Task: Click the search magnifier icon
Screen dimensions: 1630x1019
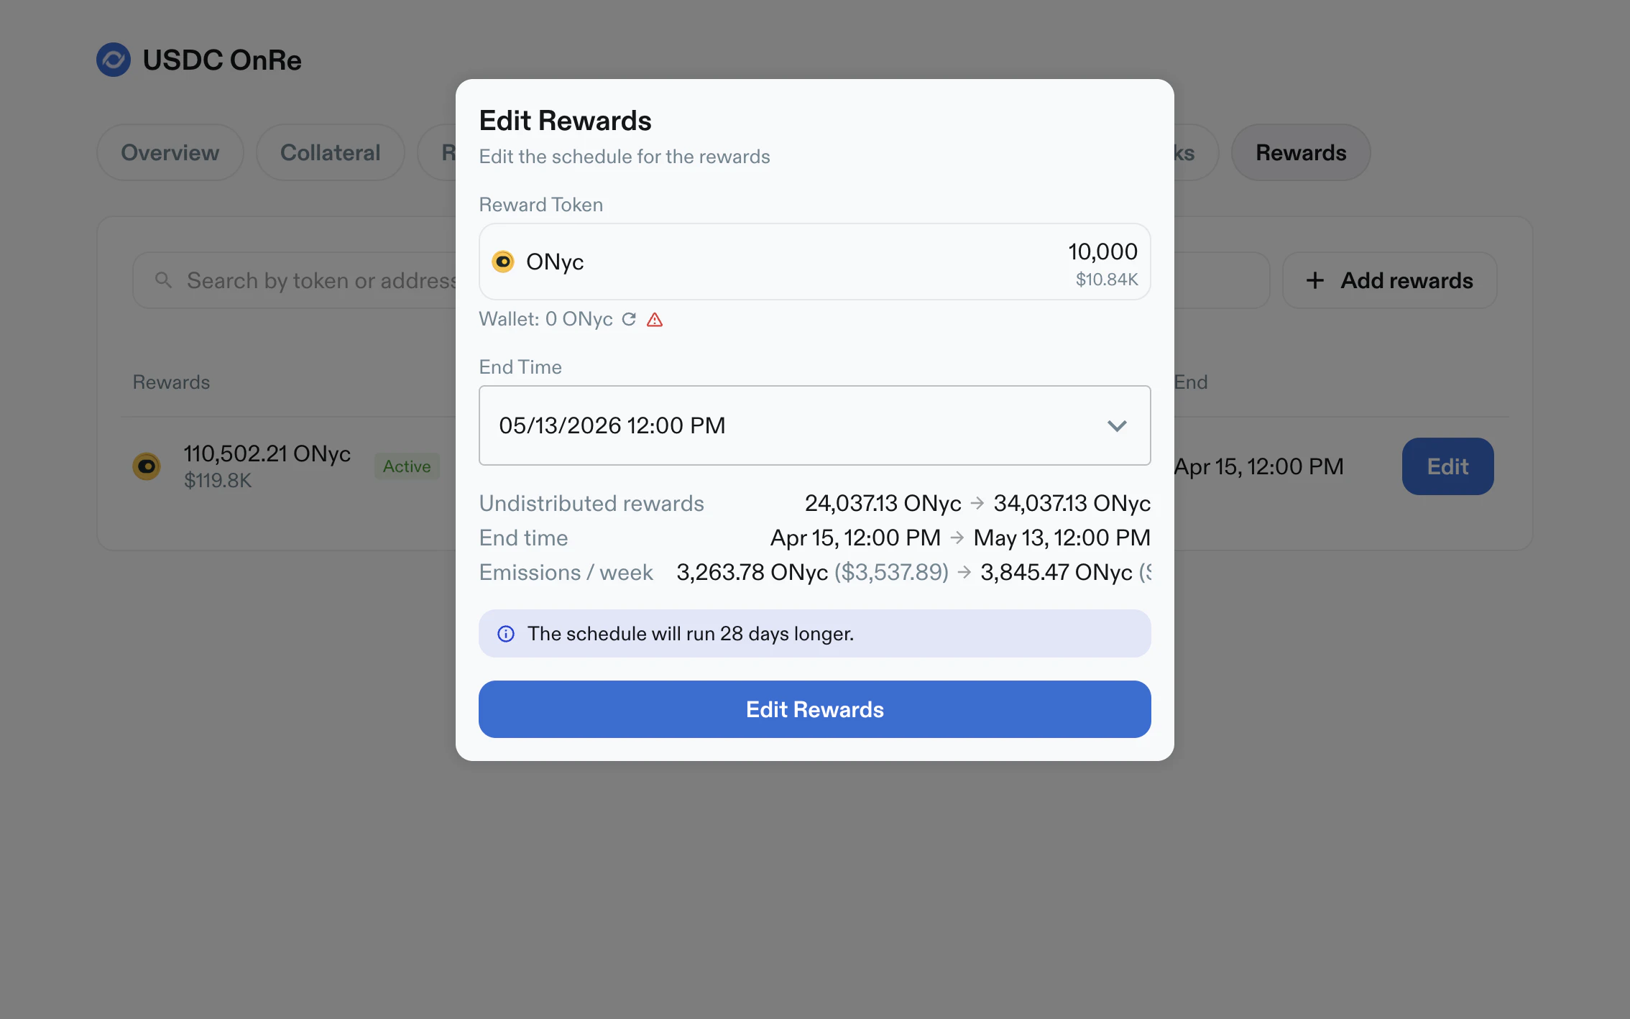Action: coord(163,280)
